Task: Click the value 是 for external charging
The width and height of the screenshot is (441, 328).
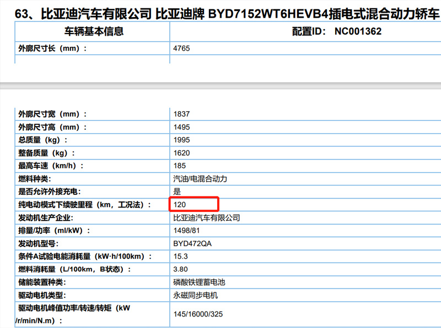Action: (x=177, y=192)
